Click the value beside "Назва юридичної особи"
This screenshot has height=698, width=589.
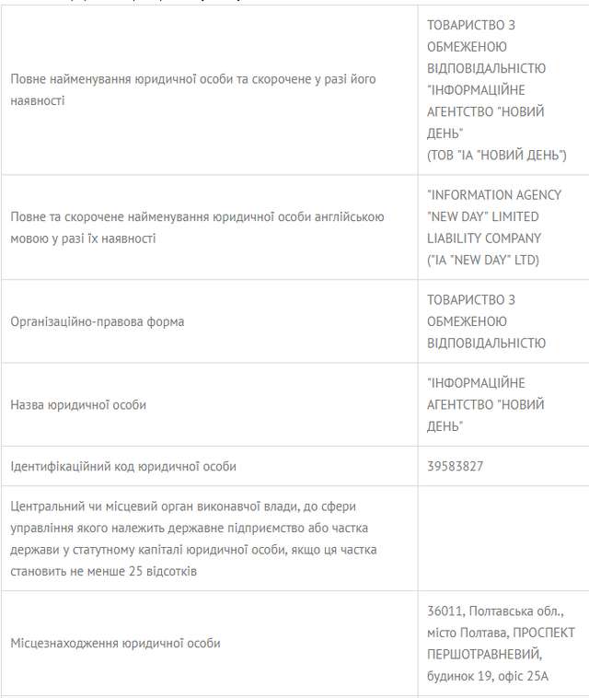click(486, 404)
